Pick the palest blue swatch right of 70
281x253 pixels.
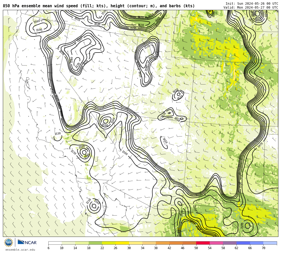pyautogui.click(x=270, y=243)
